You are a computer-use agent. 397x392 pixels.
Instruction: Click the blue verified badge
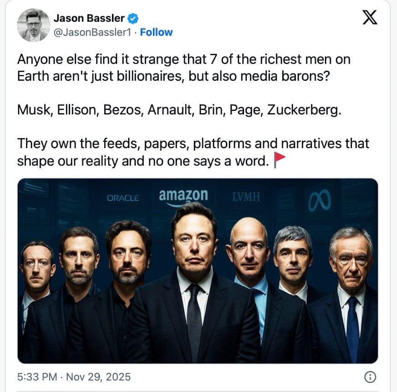[132, 19]
